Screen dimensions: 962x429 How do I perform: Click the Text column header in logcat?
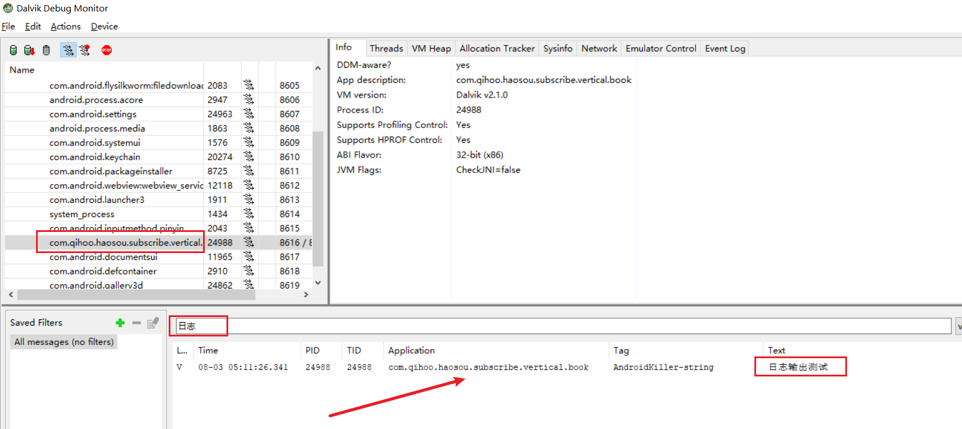point(776,350)
